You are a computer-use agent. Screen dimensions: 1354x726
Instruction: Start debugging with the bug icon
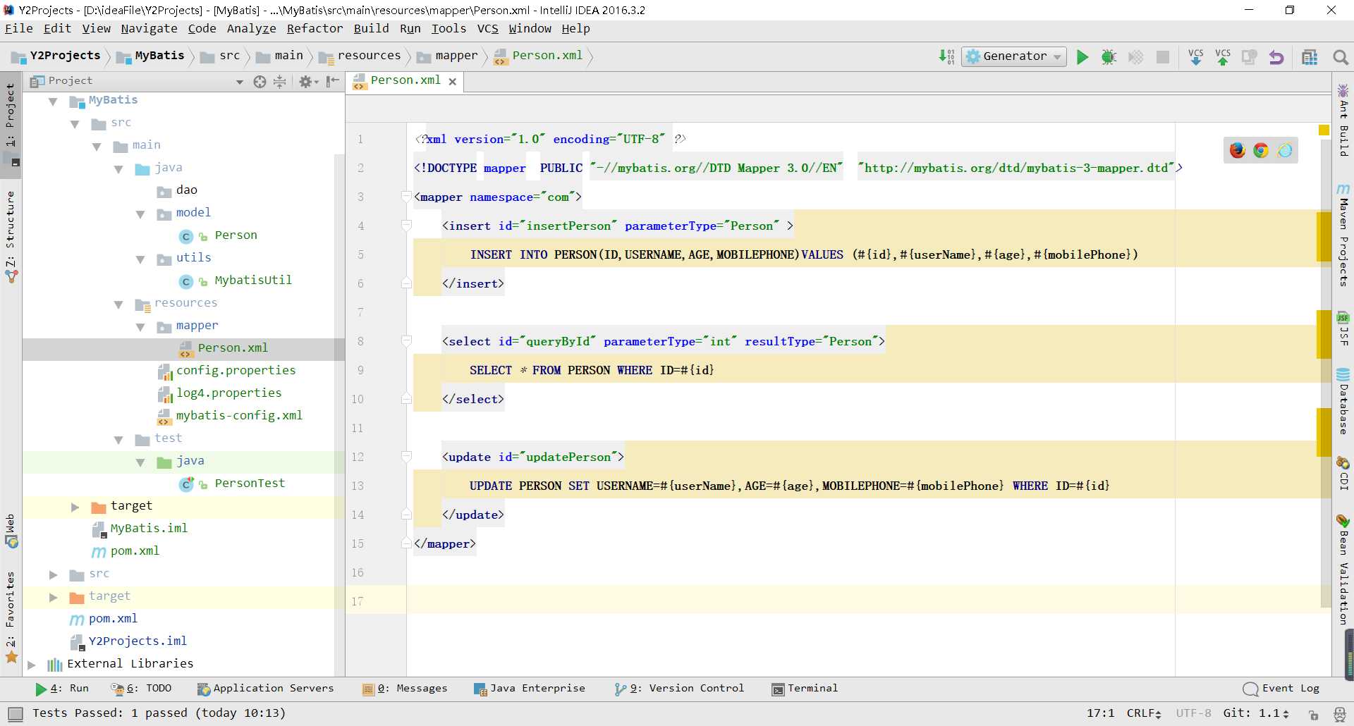pos(1109,57)
